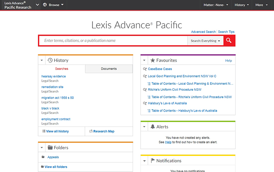The image size is (274, 172).
Task: Switch to the Searches tab
Action: (62, 69)
